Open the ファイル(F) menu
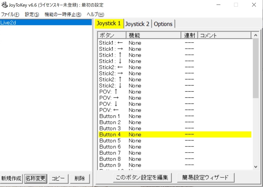Screen dimensions: 263x187 [10, 15]
